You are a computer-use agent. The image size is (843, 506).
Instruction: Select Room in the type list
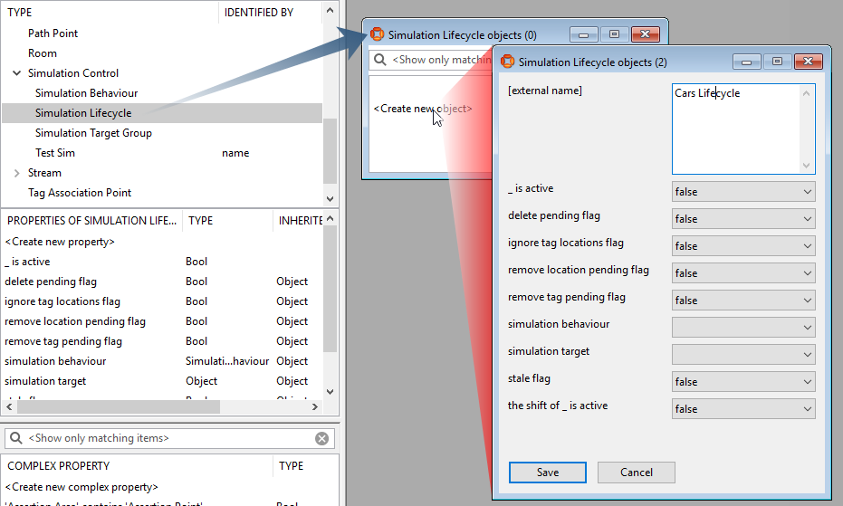43,53
